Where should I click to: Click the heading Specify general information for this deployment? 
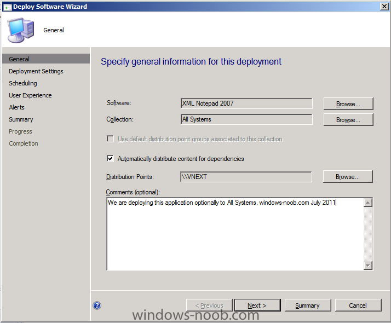[x=191, y=61]
